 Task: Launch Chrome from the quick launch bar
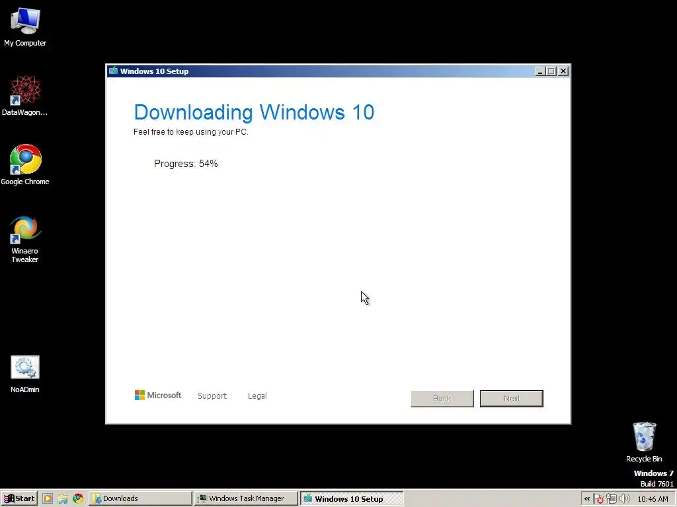pyautogui.click(x=78, y=499)
